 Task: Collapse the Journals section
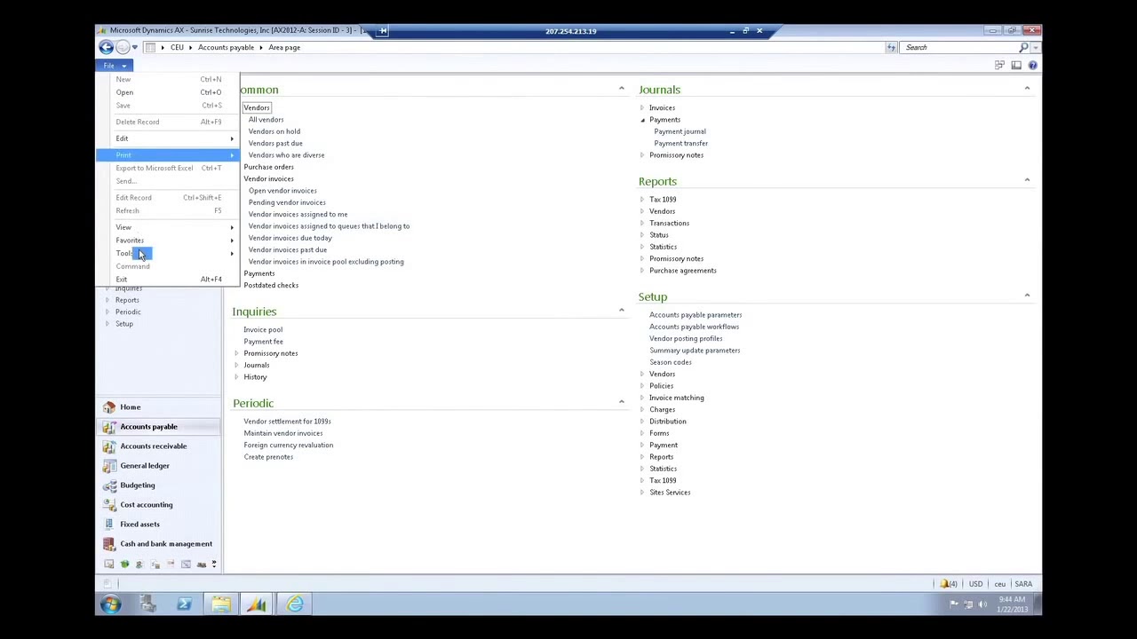[x=1027, y=89]
